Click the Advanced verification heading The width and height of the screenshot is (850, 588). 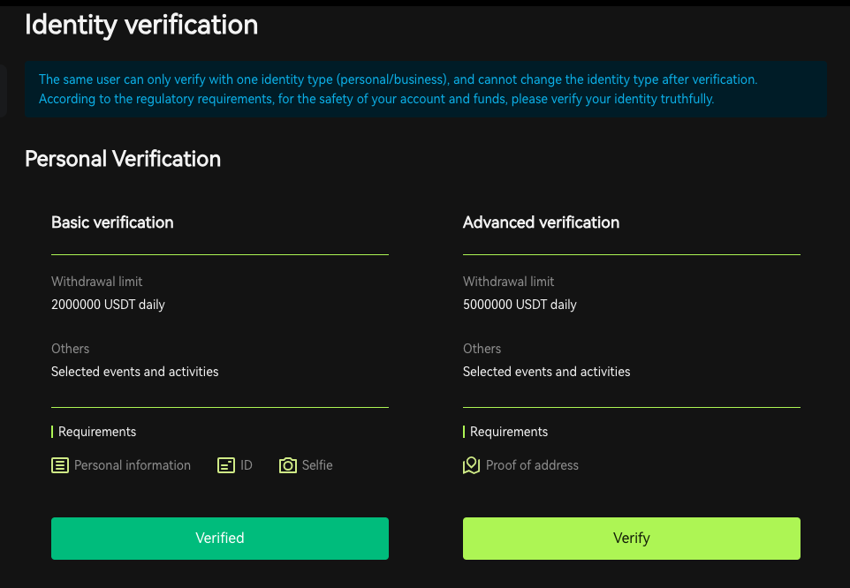pyautogui.click(x=541, y=222)
